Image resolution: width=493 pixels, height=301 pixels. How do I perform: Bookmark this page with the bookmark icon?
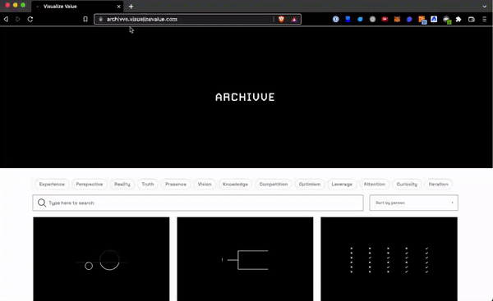coord(85,19)
